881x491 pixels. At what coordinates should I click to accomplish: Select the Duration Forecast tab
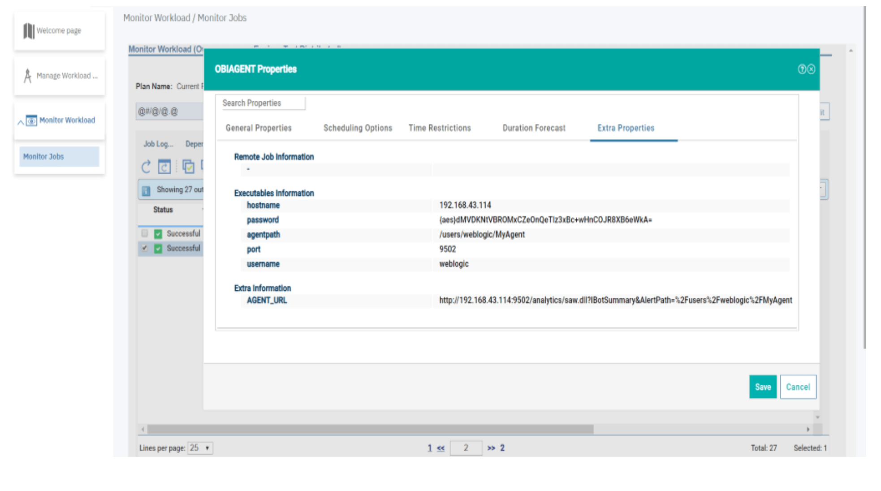534,128
